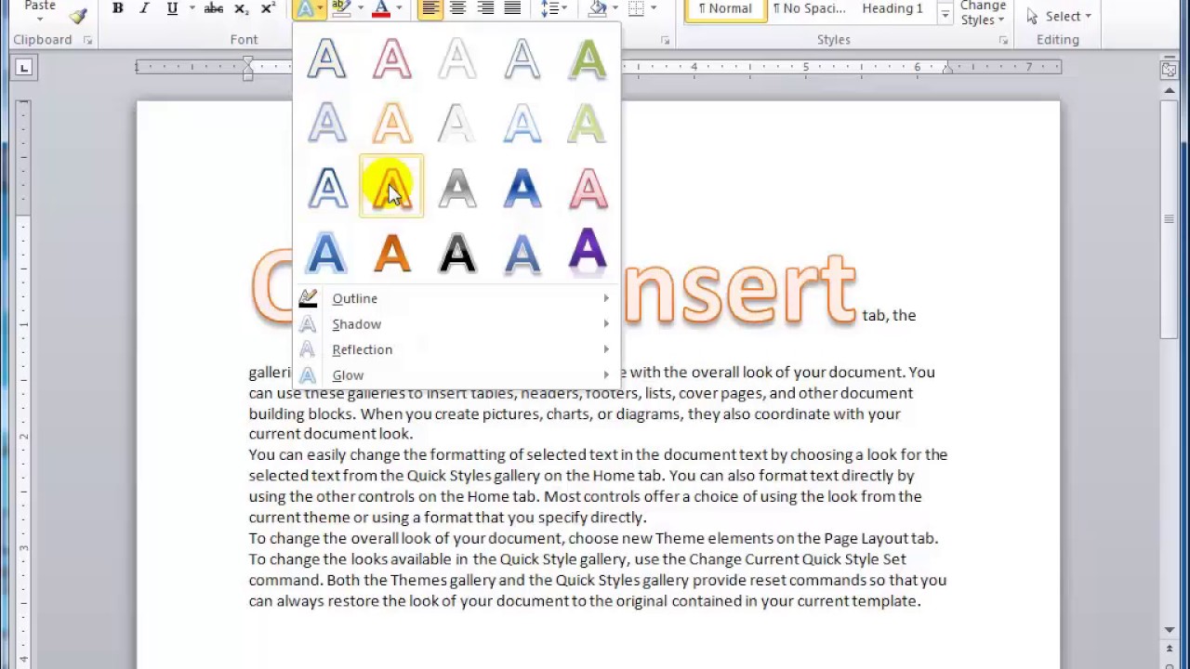Toggle the View Ruler button above scrollbar
The image size is (1190, 669).
(1170, 70)
